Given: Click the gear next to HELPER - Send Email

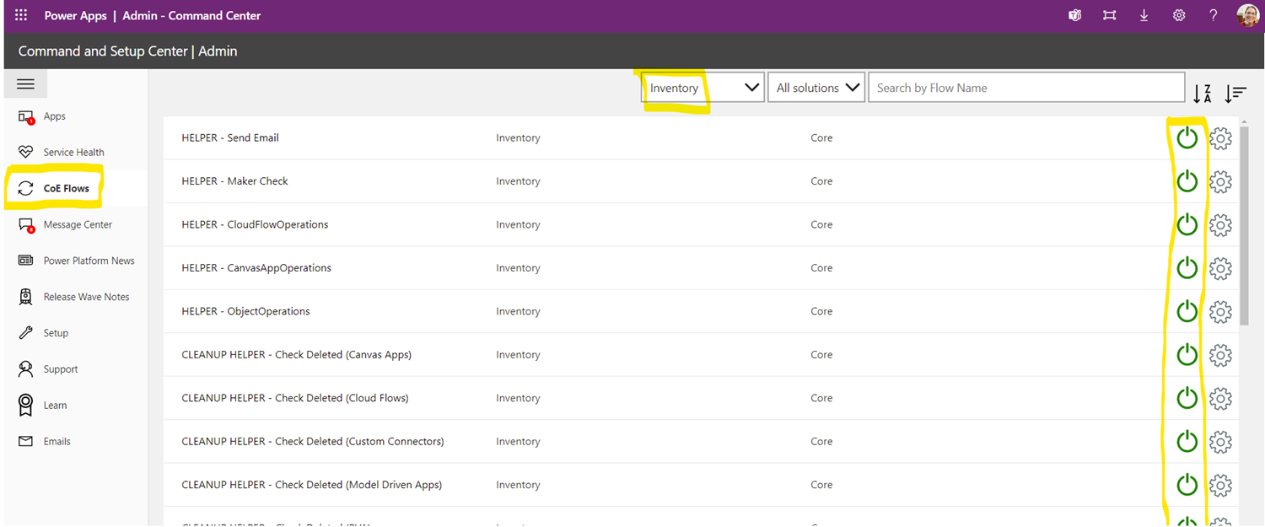Looking at the screenshot, I should (x=1220, y=137).
